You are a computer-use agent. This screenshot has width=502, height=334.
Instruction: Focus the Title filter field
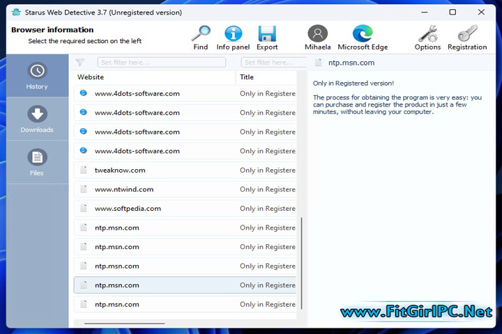pyautogui.click(x=274, y=63)
